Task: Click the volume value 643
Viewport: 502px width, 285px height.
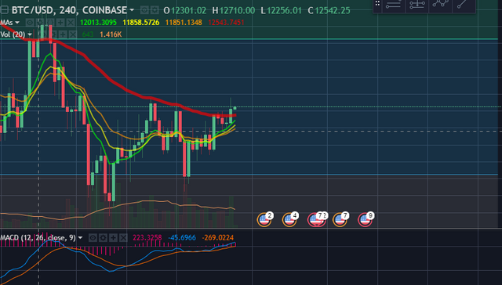Action: click(88, 34)
